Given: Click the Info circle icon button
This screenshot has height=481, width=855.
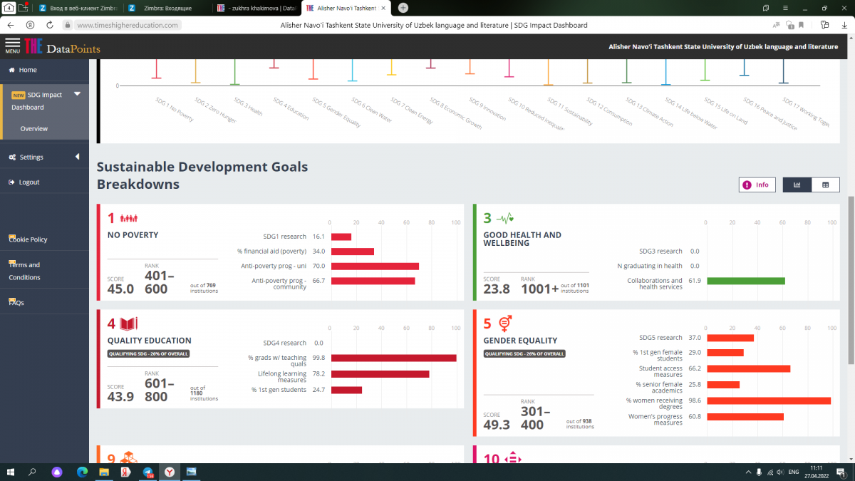Looking at the screenshot, I should (747, 185).
